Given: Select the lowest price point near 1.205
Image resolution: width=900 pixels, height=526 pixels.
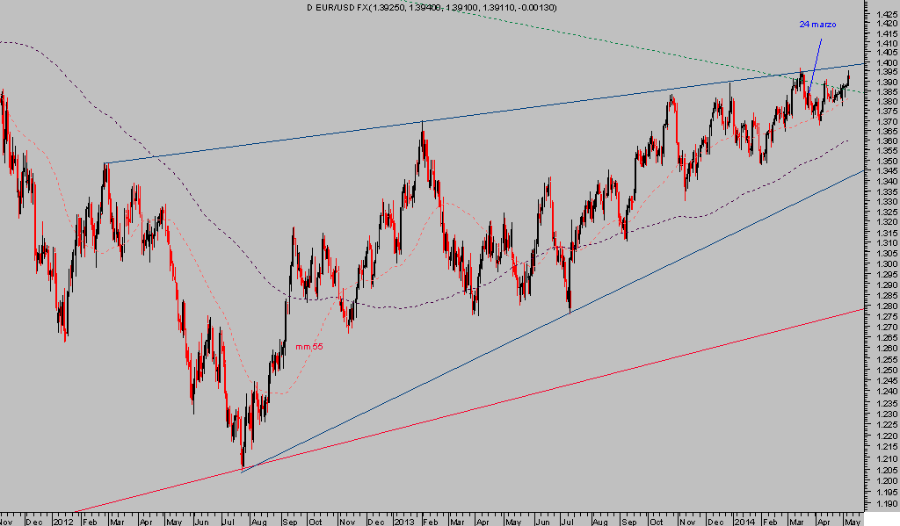Looking at the screenshot, I should (242, 465).
